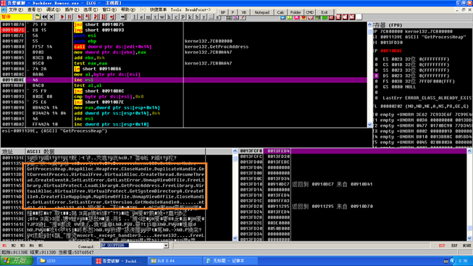Open the 调试 (Debug) menu

pos(53,9)
